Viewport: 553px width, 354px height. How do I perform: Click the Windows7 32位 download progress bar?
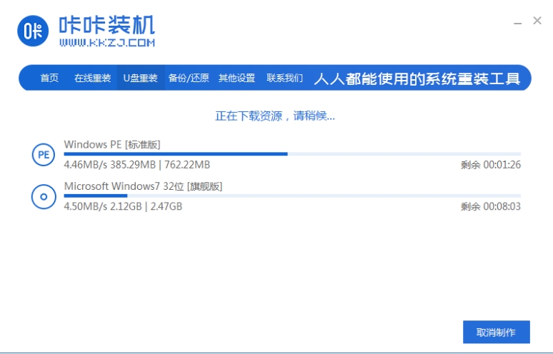[292, 196]
